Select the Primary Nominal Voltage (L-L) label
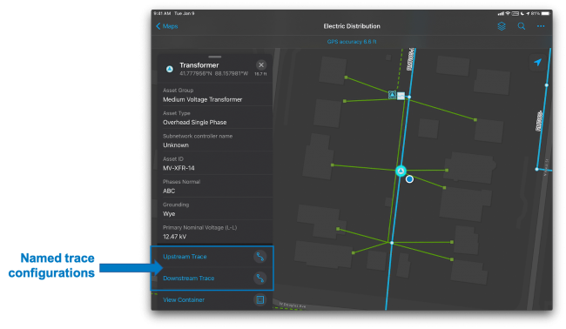The height and width of the screenshot is (329, 566). click(199, 228)
